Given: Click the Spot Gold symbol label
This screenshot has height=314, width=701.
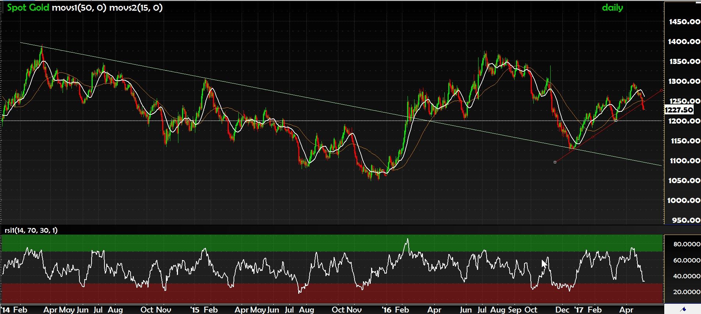Looking at the screenshot, I should (28, 8).
